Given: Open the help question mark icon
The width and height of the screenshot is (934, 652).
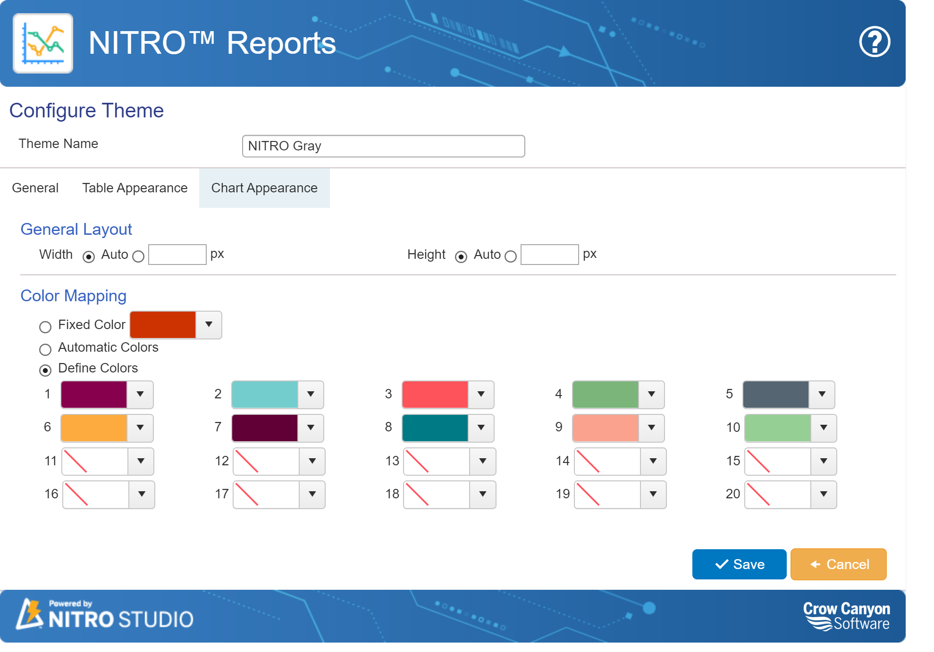Looking at the screenshot, I should click(x=875, y=42).
